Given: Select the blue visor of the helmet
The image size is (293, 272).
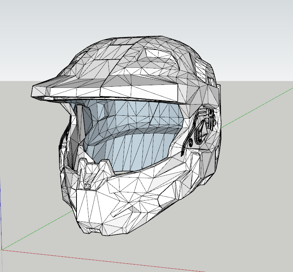Looking at the screenshot, I should (x=131, y=135).
